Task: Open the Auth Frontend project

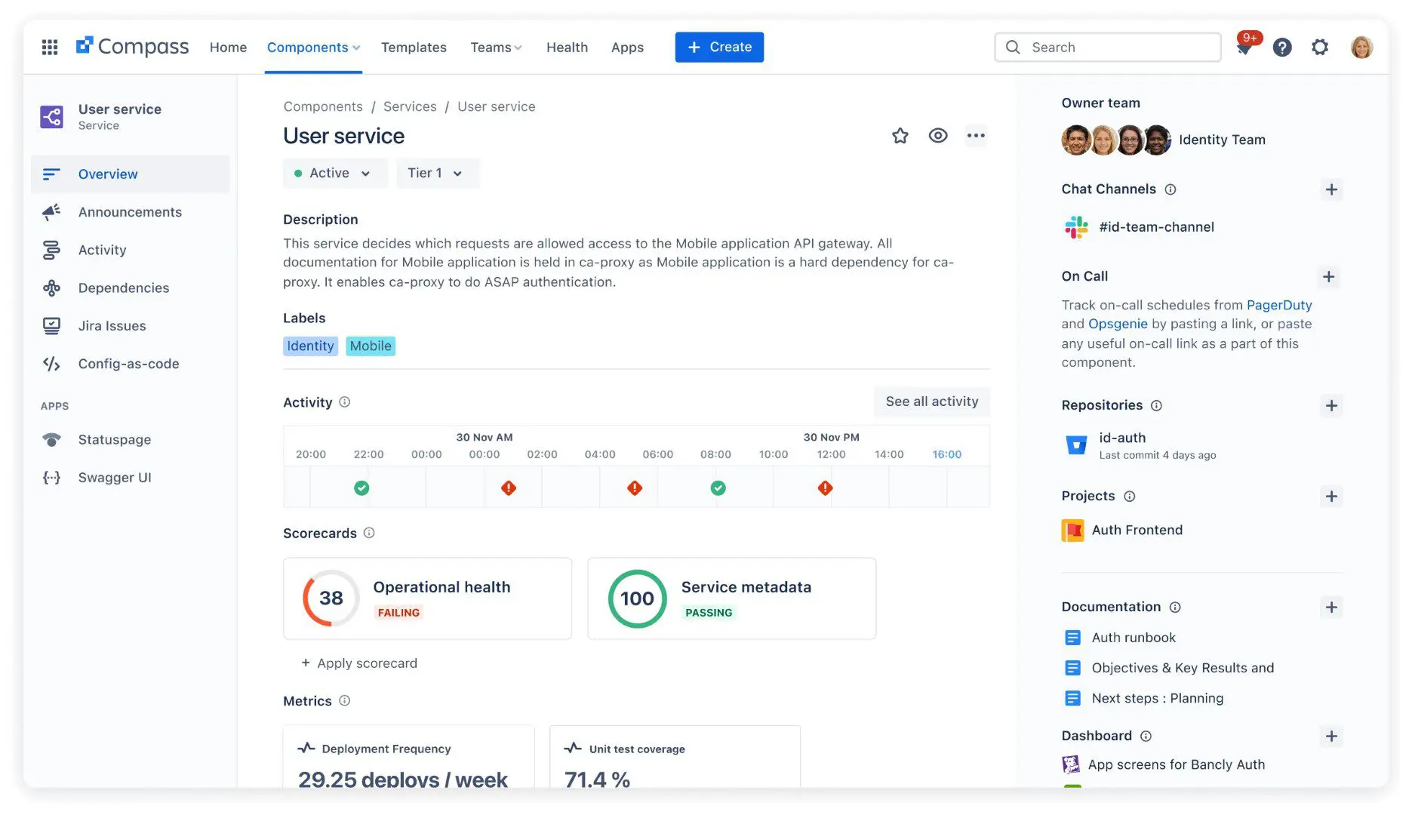Action: [1123, 530]
